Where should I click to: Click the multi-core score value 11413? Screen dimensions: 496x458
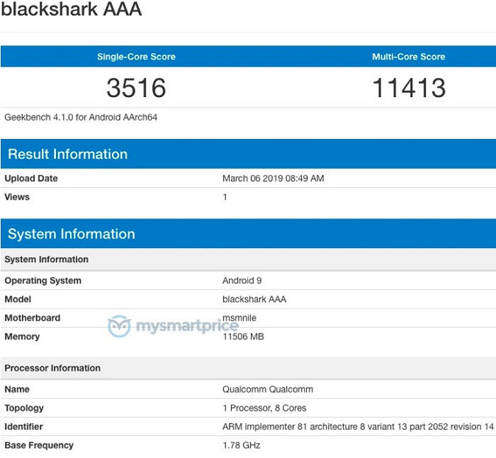tap(408, 88)
